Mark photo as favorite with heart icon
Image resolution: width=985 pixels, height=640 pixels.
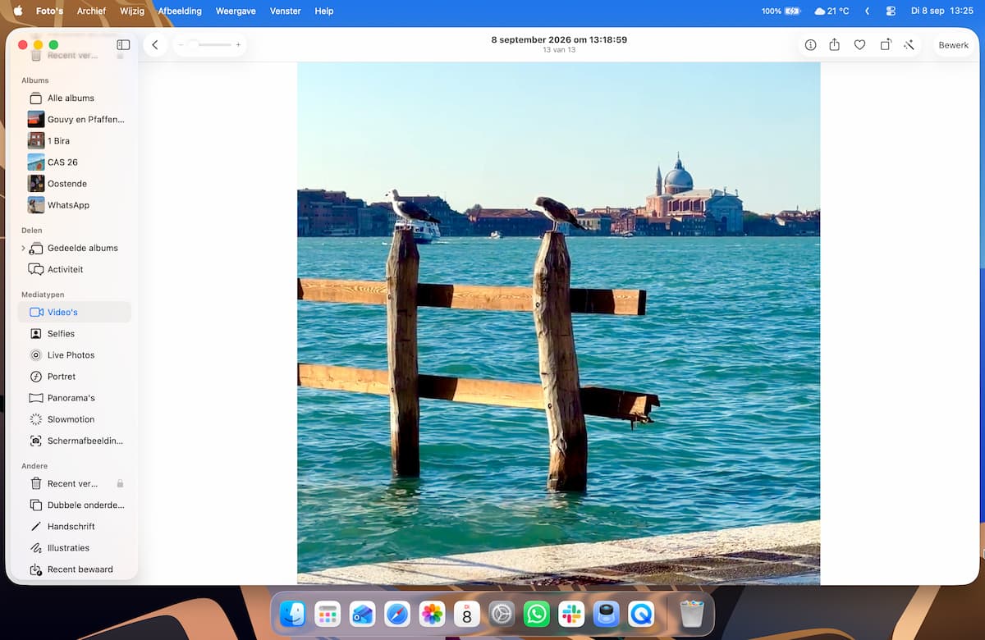click(x=859, y=45)
